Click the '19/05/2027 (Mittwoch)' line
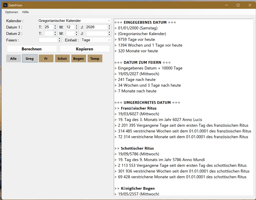Image resolution: width=256 pixels, height=200 pixels. click(x=138, y=74)
